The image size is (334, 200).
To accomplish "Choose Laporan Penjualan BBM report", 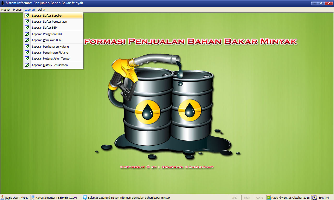I will pos(47,40).
